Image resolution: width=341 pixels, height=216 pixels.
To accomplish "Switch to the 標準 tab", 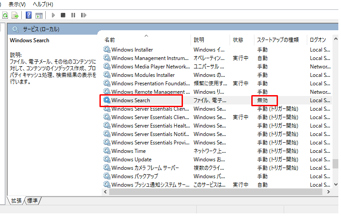I will point(32,200).
